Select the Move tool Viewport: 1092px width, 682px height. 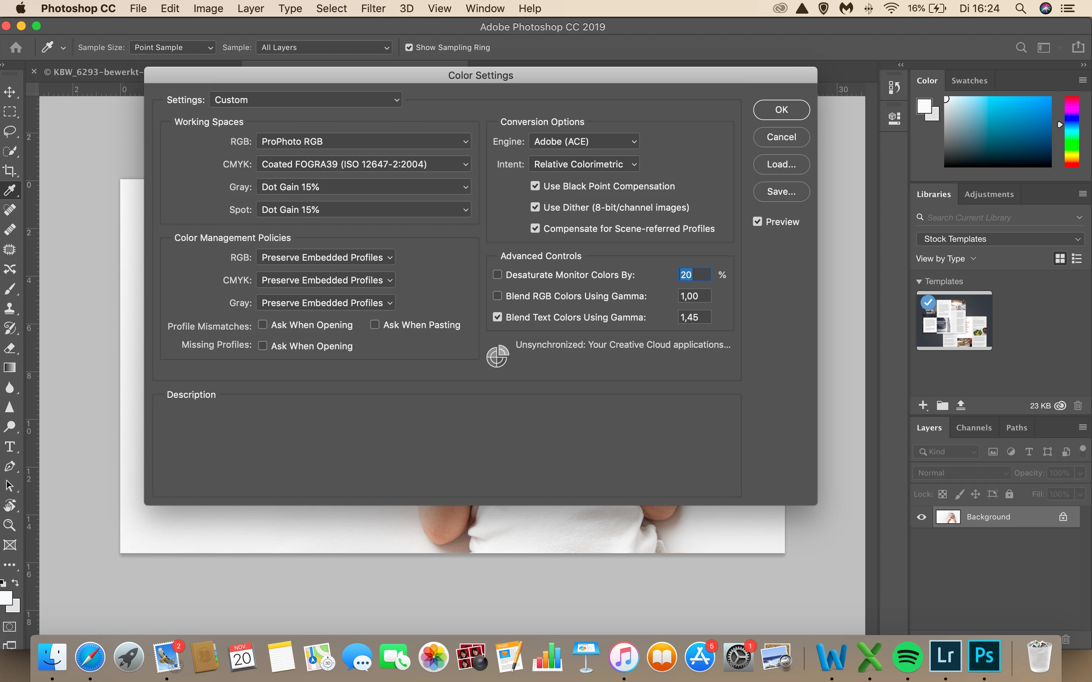pyautogui.click(x=9, y=92)
